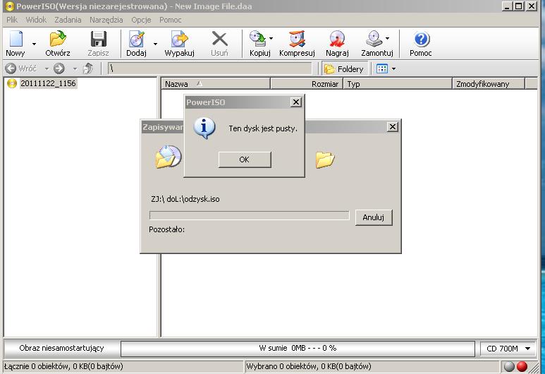545x374 pixels.
Task: Expand the dropdown arrow next to Dodaj
Action: [x=155, y=44]
